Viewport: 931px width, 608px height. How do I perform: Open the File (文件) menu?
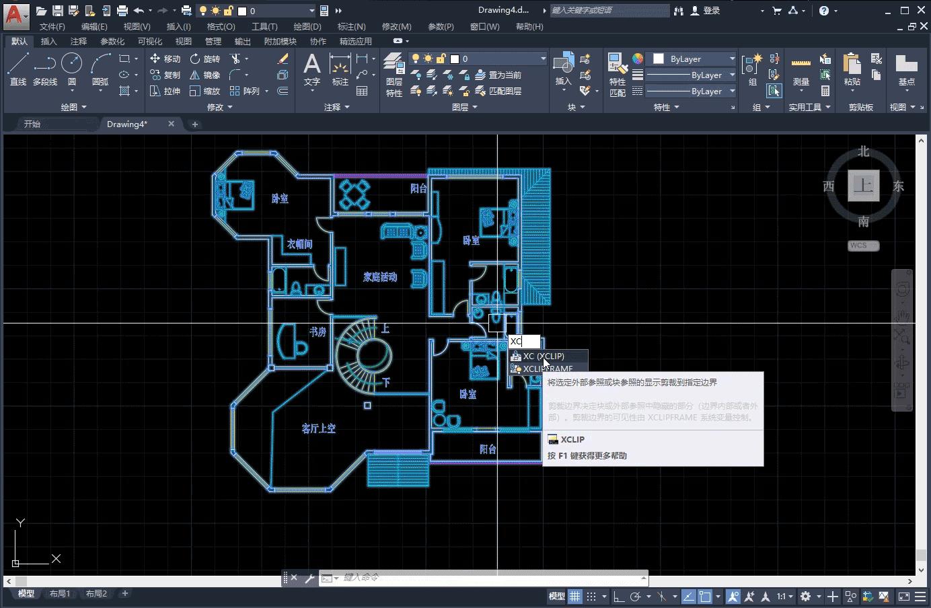[x=52, y=26]
